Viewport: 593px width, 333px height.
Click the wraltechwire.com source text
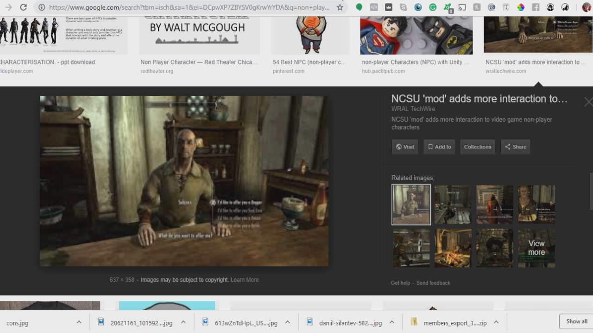tap(506, 71)
